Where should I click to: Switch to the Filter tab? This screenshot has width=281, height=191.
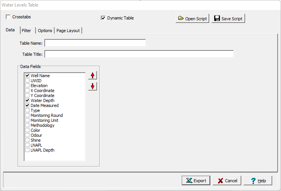click(x=26, y=31)
